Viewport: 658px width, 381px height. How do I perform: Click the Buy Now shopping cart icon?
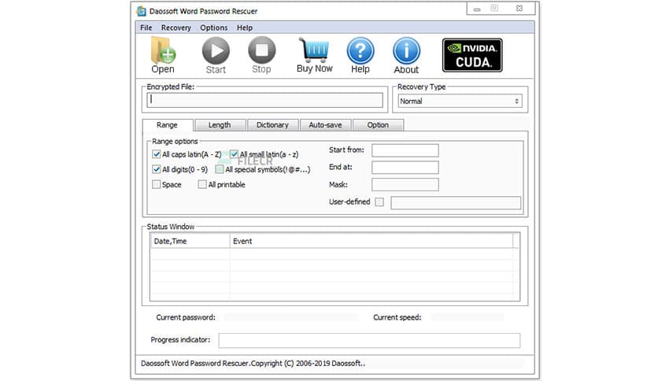pyautogui.click(x=314, y=55)
